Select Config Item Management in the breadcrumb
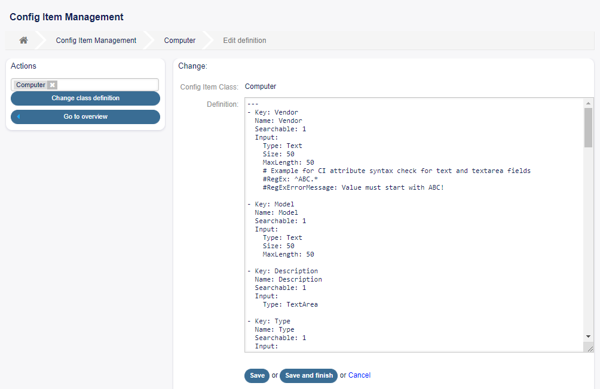This screenshot has width=600, height=389. point(96,40)
